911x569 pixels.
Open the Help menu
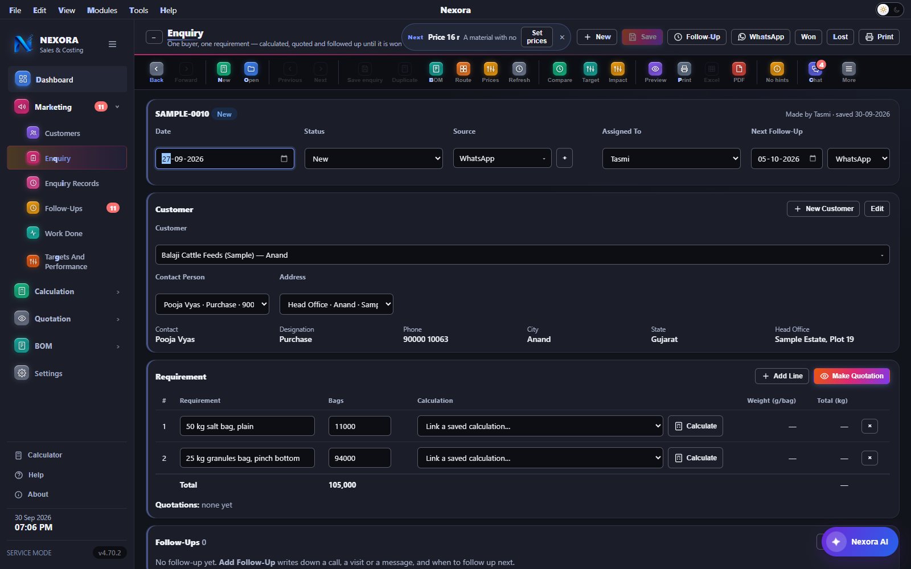[168, 10]
